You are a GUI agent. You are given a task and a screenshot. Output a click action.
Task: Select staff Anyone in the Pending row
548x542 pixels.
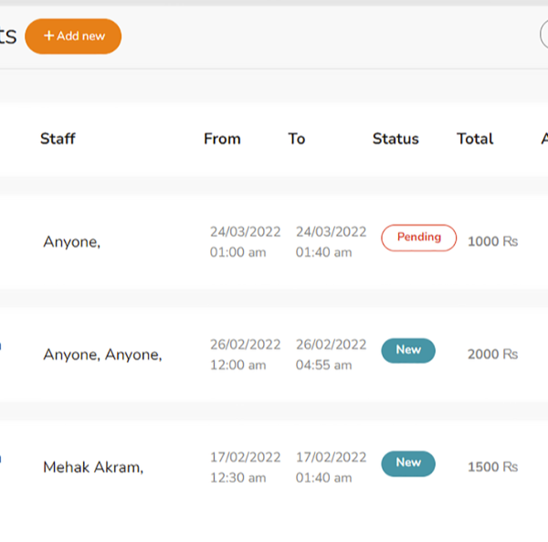coord(71,242)
